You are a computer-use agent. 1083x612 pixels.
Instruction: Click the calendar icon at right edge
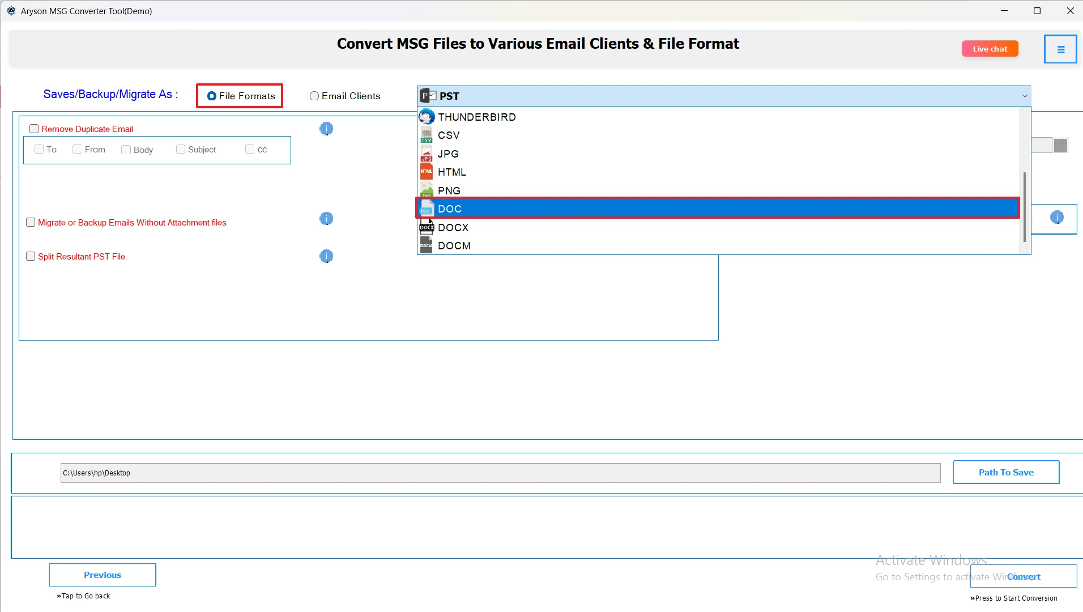[x=1061, y=146]
